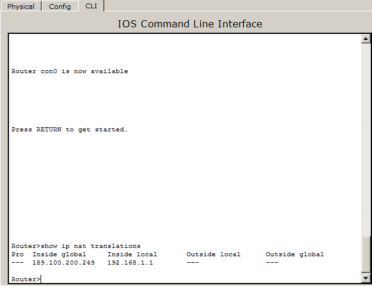Click the scrollbar up arrow
The height and width of the screenshot is (286, 372).
(x=365, y=39)
